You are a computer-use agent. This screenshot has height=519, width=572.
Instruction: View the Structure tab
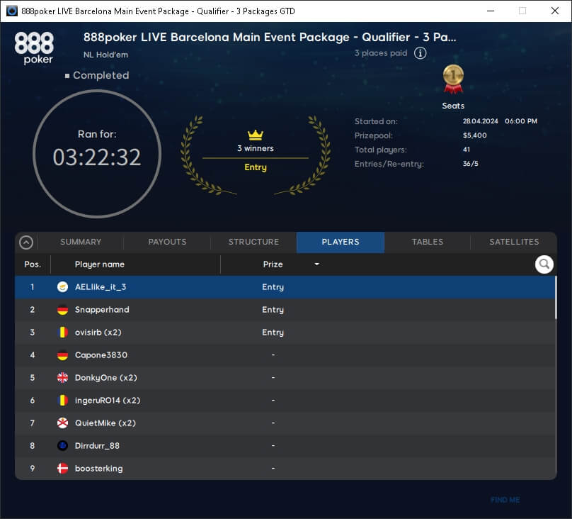point(253,242)
